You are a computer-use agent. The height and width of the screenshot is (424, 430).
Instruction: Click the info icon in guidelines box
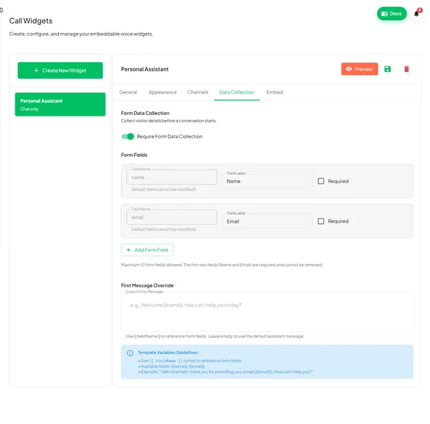pyautogui.click(x=130, y=353)
